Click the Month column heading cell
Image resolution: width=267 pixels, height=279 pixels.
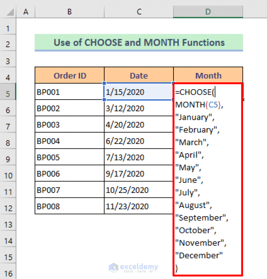coord(208,75)
